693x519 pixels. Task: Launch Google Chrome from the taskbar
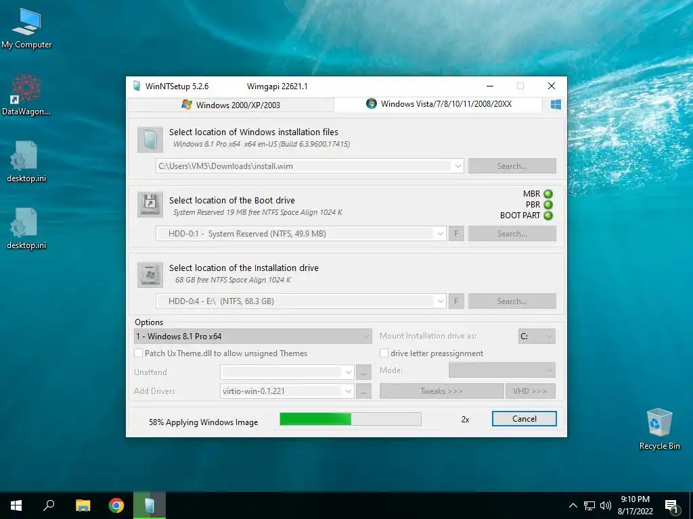pyautogui.click(x=116, y=505)
